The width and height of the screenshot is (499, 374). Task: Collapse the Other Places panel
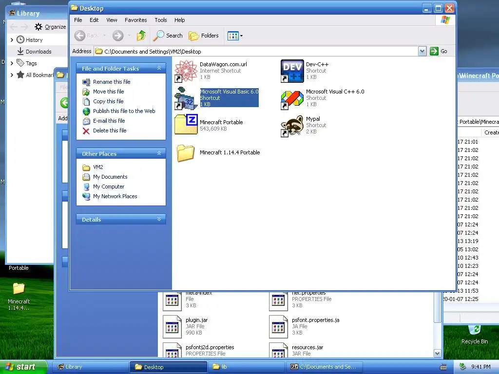click(159, 153)
